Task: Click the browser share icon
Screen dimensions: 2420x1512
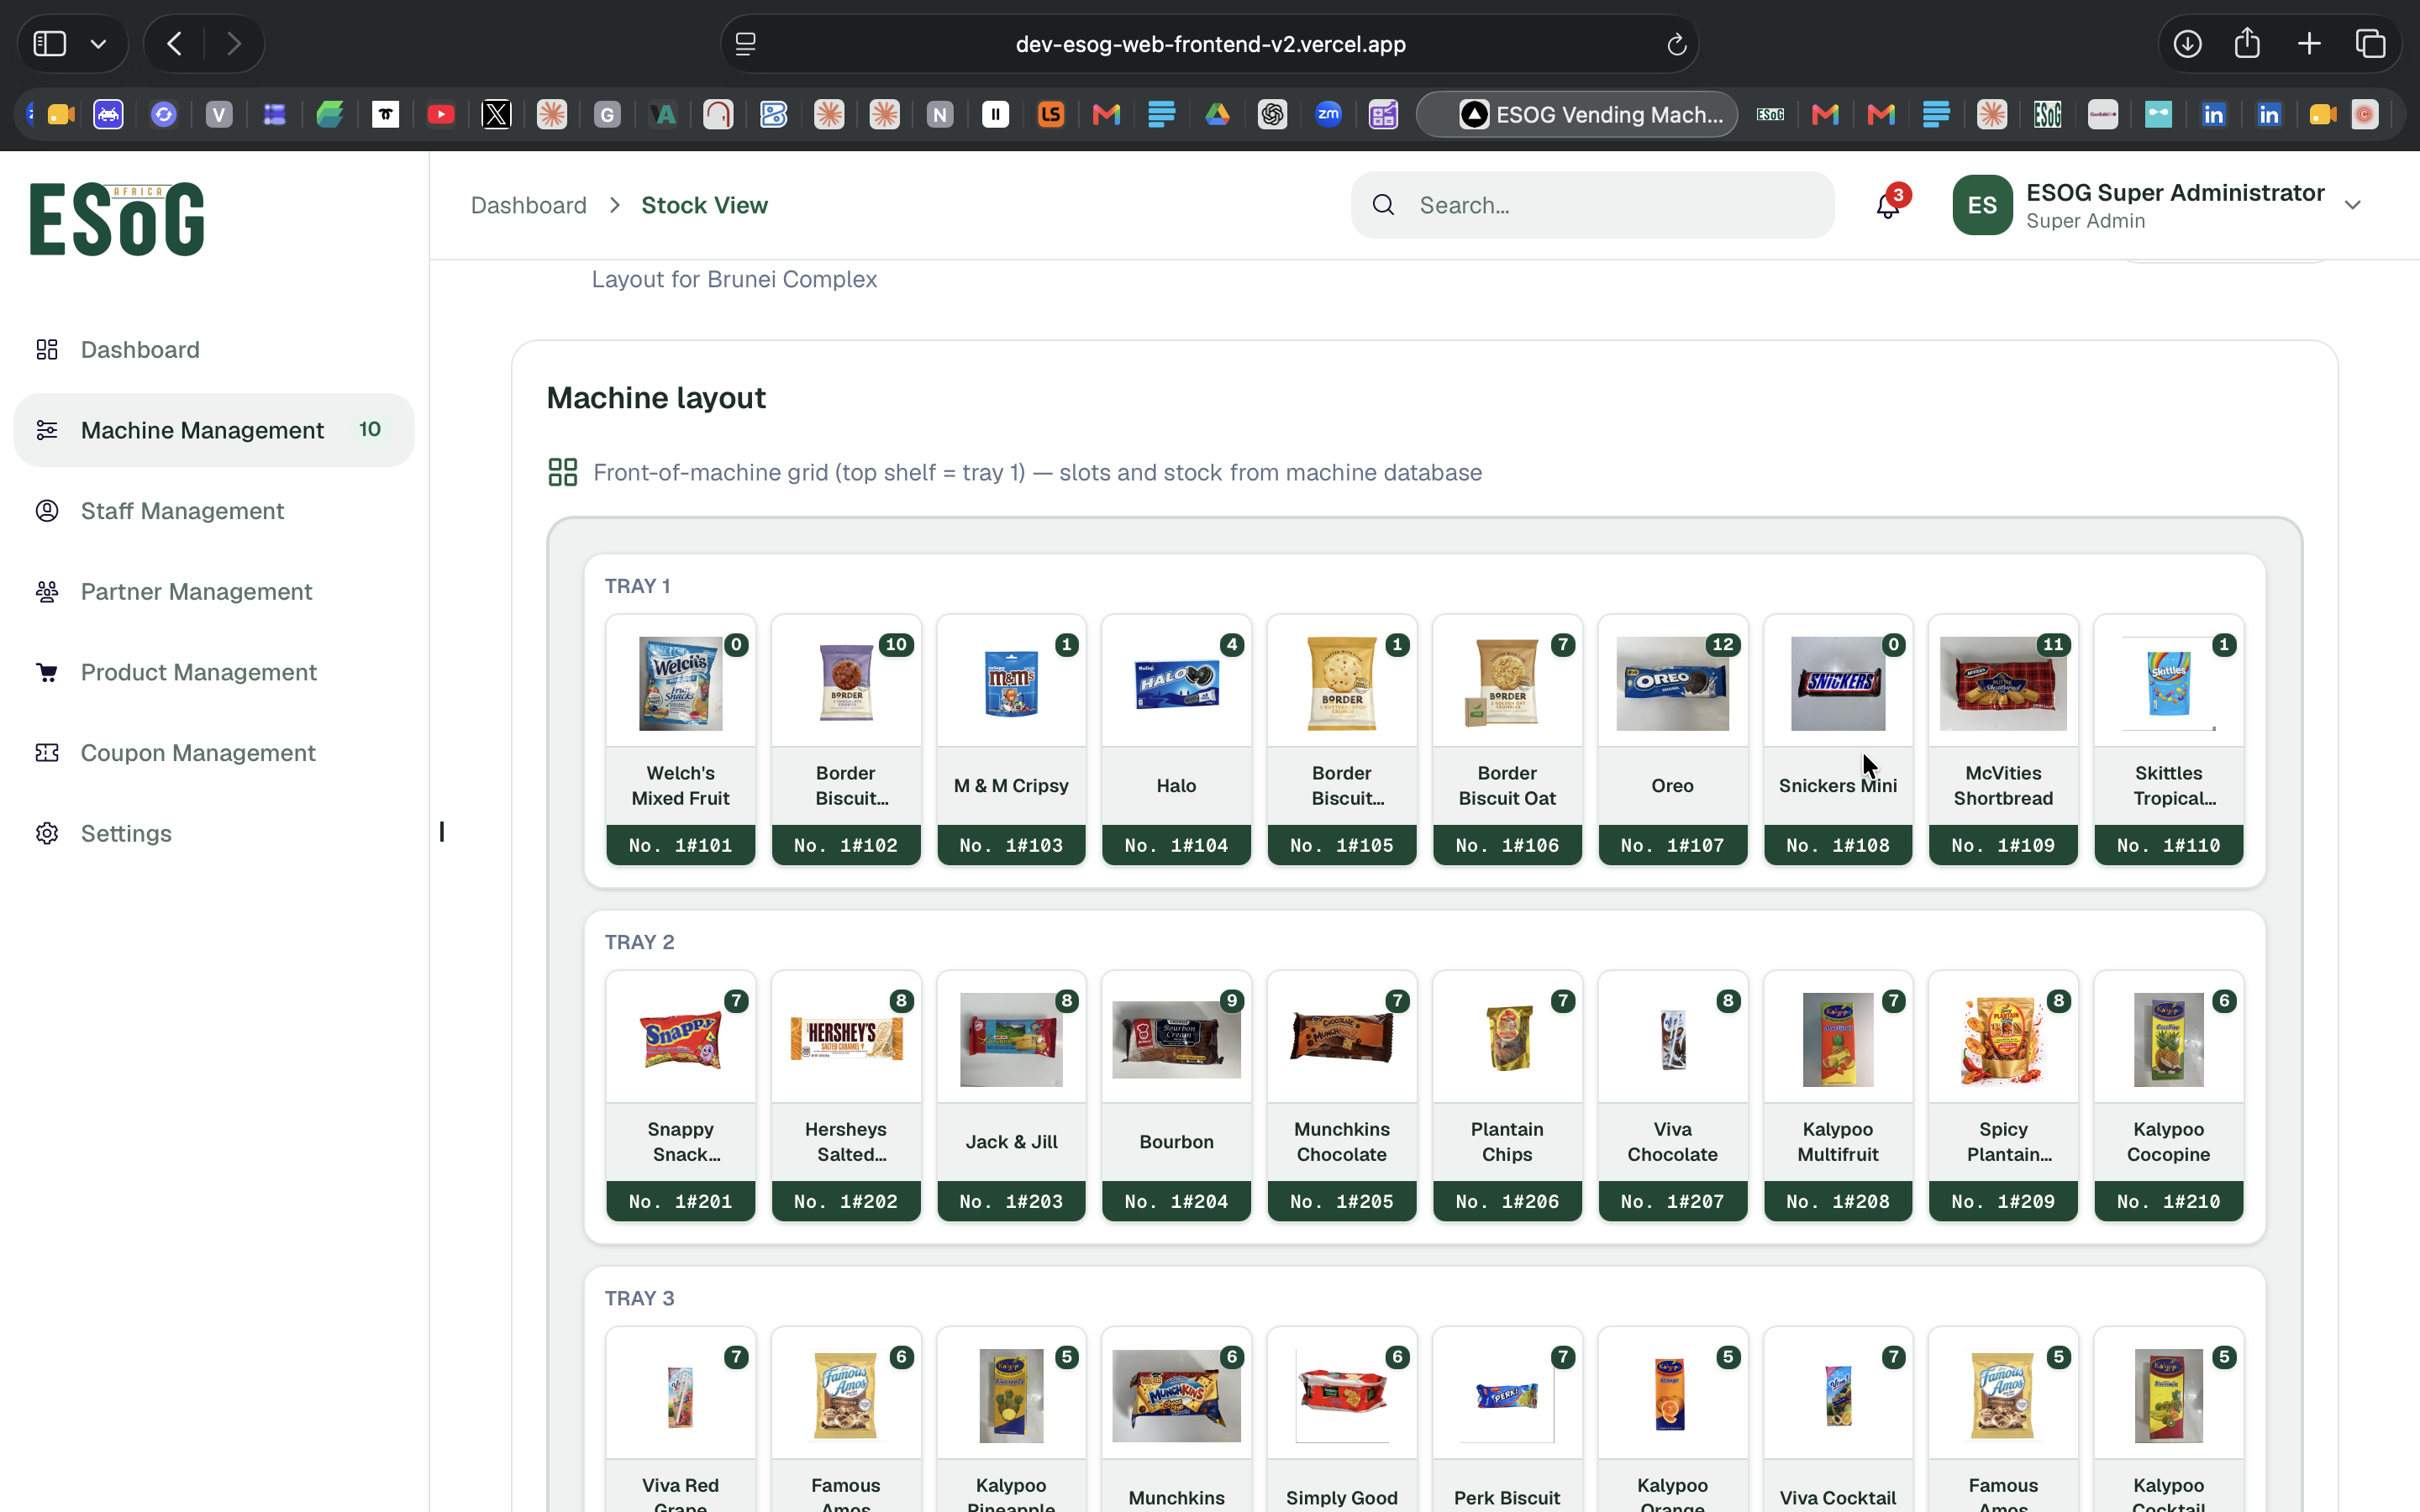Action: point(2247,43)
